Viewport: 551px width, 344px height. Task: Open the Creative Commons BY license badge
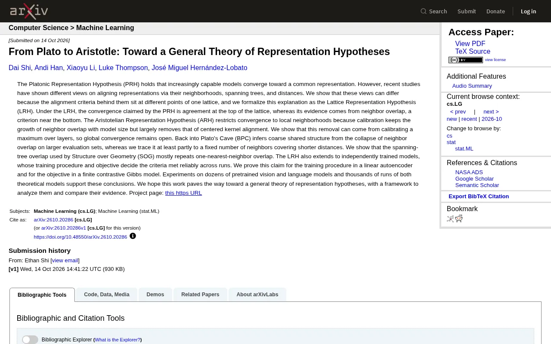tap(465, 60)
